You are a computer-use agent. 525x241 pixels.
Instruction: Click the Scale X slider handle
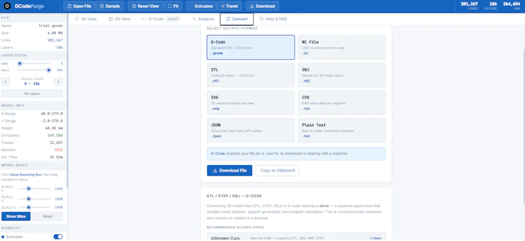coord(29,189)
